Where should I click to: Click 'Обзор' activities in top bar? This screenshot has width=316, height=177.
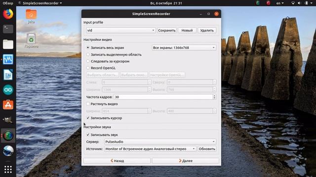point(8,3)
